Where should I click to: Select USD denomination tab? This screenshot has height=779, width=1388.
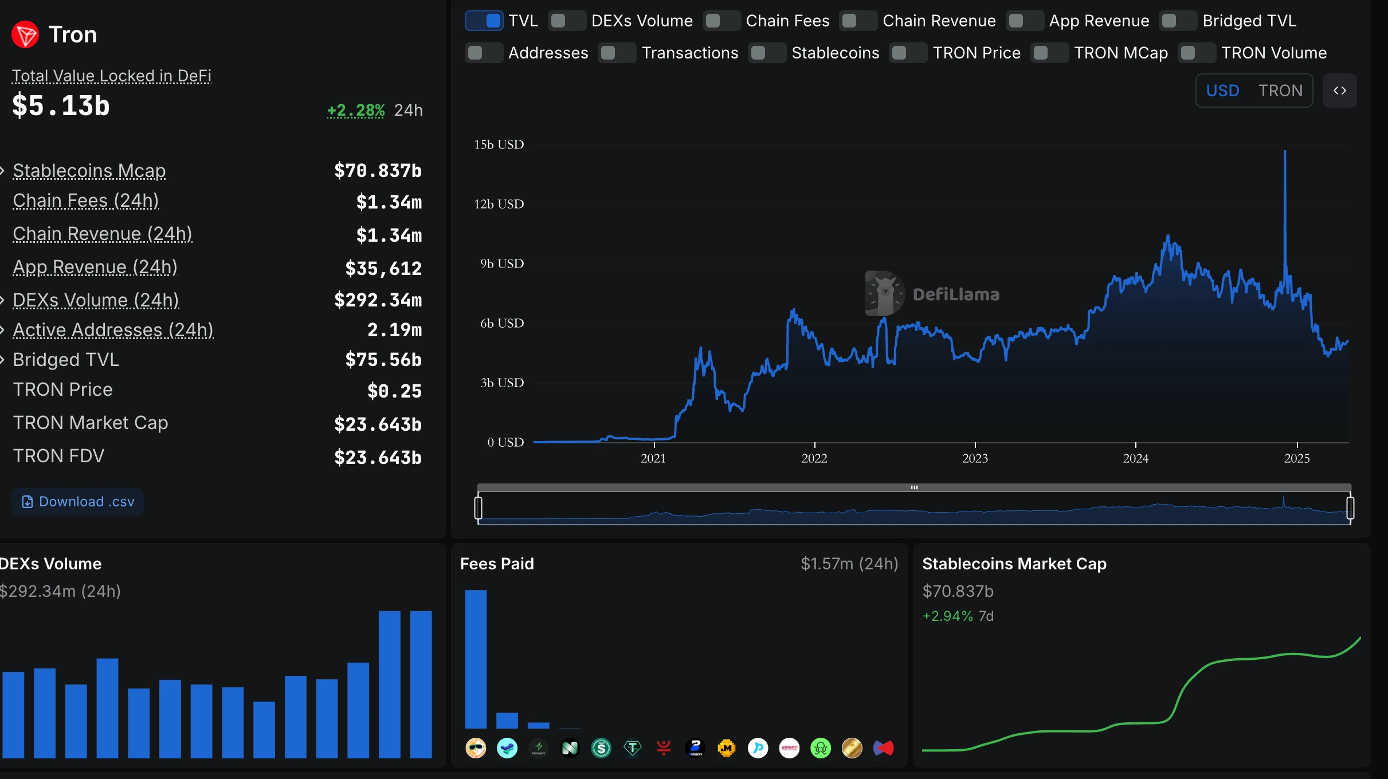click(1222, 91)
